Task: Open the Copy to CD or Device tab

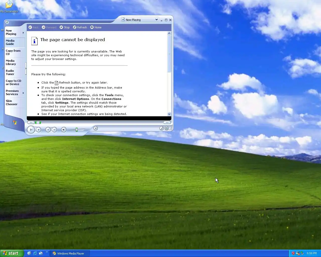Action: click(x=15, y=83)
